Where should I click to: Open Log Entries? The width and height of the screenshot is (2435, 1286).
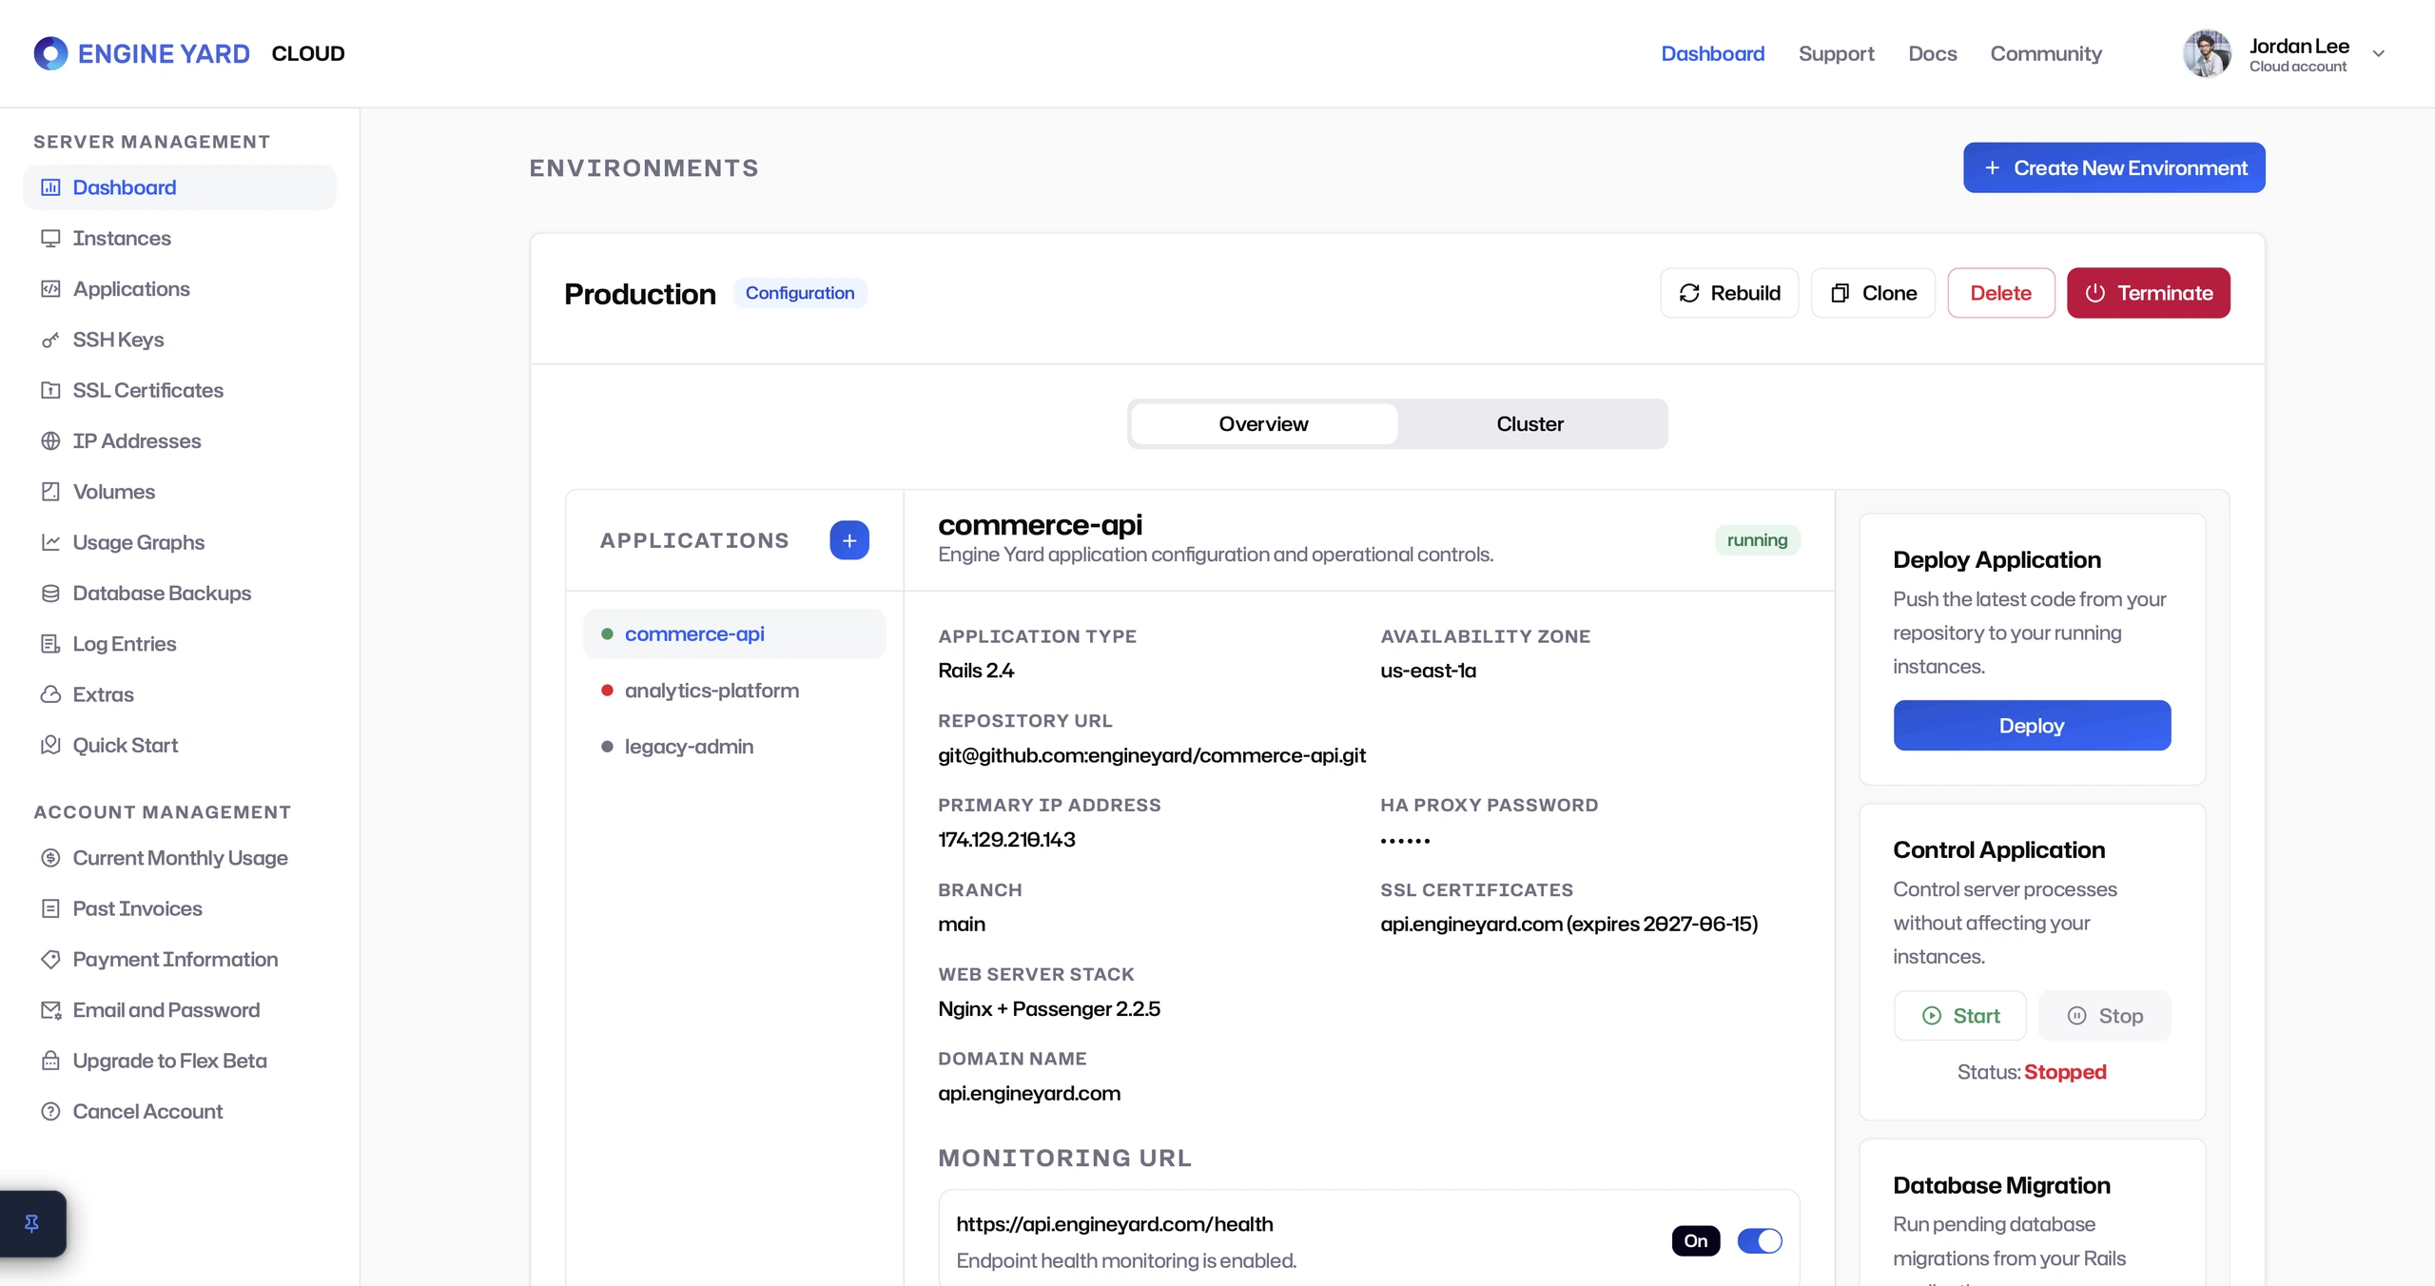[x=179, y=644]
